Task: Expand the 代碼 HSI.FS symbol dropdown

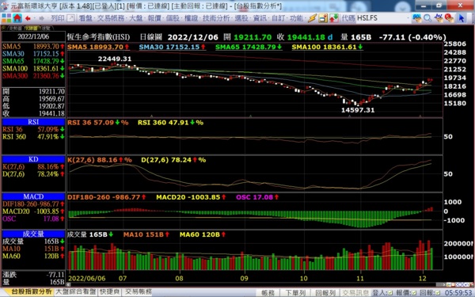Action: [x=409, y=18]
